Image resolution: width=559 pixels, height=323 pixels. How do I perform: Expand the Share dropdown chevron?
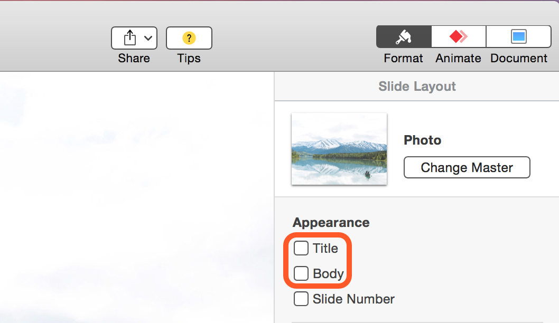click(x=148, y=38)
